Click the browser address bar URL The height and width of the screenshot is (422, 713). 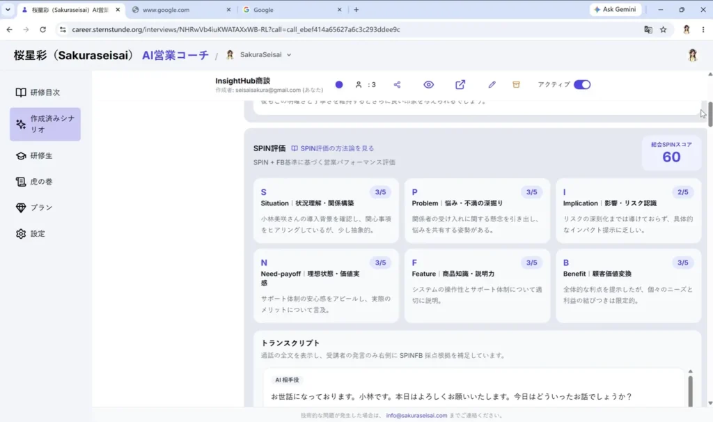236,29
